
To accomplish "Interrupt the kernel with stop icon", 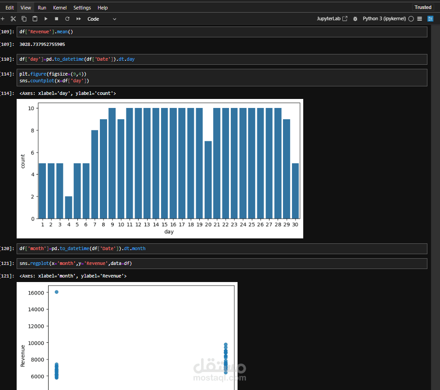I will coord(56,19).
